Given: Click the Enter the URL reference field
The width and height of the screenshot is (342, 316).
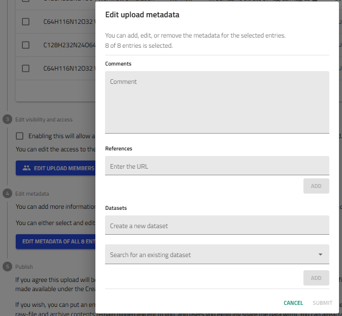Looking at the screenshot, I should coord(217,166).
